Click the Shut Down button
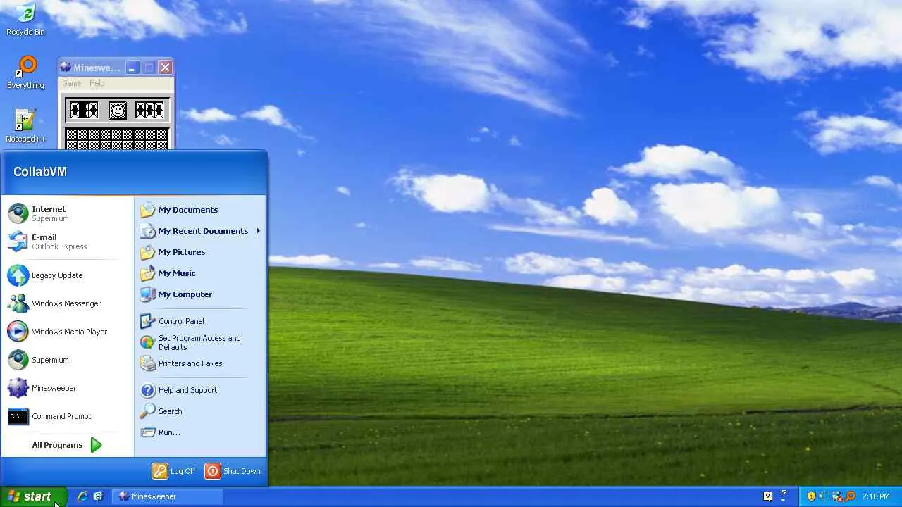Image resolution: width=902 pixels, height=507 pixels. (233, 471)
